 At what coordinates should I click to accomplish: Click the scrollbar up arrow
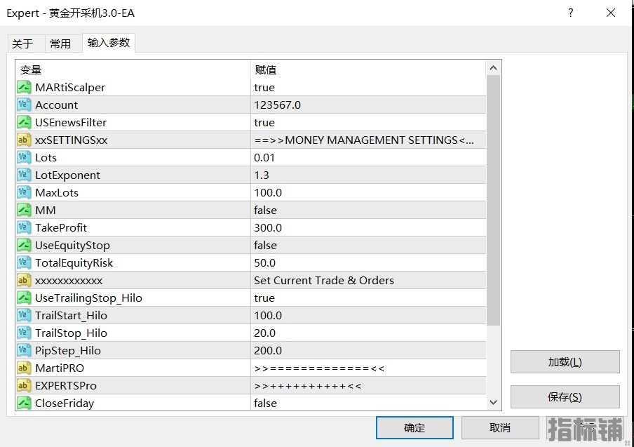coord(493,68)
